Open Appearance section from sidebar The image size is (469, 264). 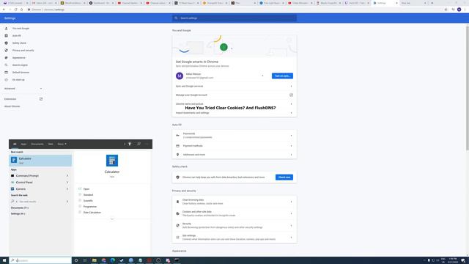[x=18, y=57]
